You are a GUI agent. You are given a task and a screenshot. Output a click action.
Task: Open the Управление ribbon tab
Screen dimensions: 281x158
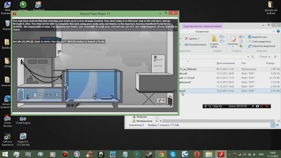coord(202,32)
